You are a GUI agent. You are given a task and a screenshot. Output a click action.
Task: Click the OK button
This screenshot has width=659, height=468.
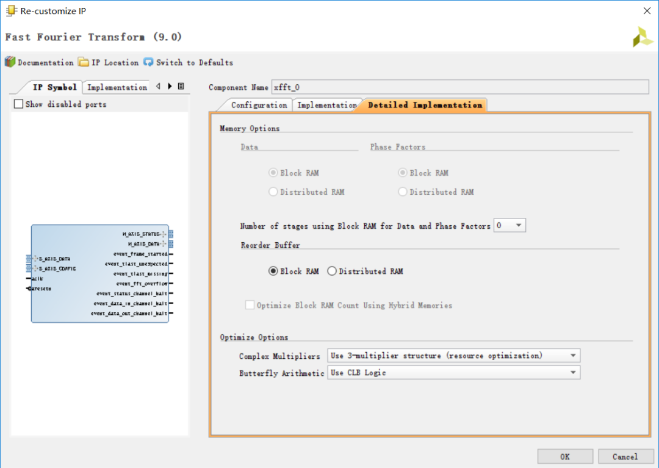(564, 456)
